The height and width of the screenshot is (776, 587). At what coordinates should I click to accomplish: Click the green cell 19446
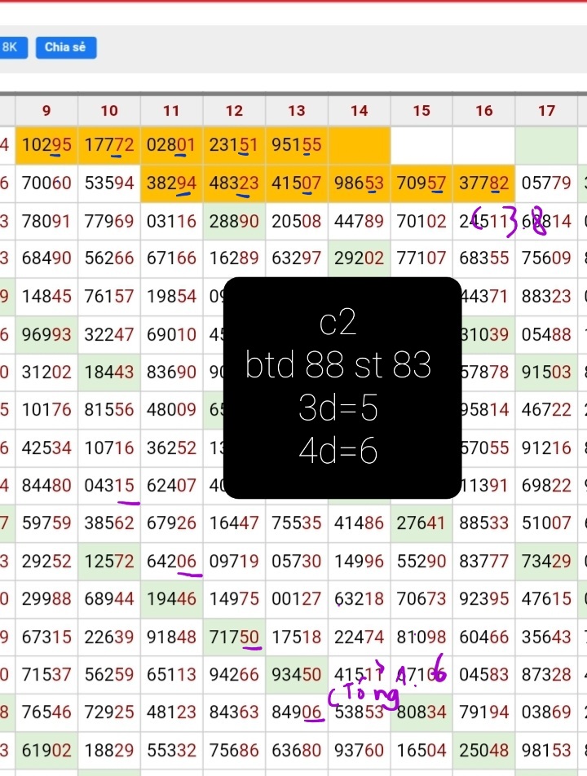pyautogui.click(x=171, y=599)
